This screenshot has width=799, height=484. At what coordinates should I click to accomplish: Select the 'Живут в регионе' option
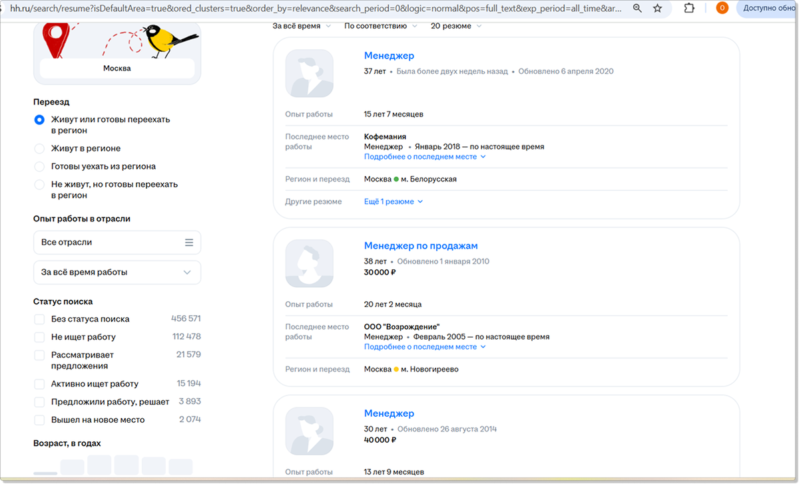tap(39, 148)
